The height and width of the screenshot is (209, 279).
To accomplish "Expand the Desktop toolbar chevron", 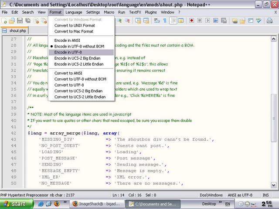I will [220, 202].
